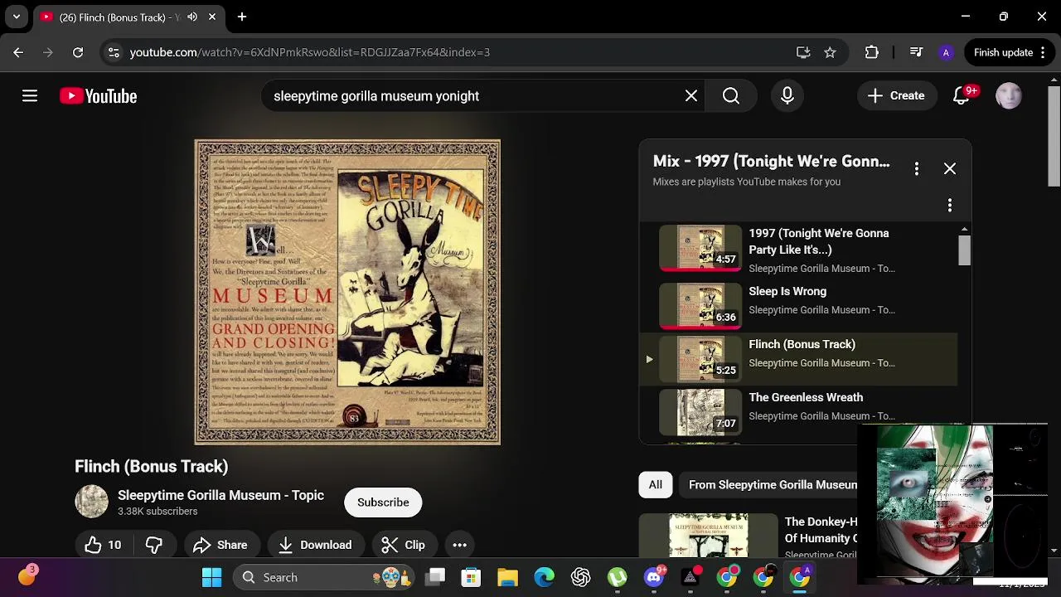This screenshot has width=1061, height=597.
Task: Play 'Sleep Is Wrong' from the mix
Action: click(x=798, y=304)
